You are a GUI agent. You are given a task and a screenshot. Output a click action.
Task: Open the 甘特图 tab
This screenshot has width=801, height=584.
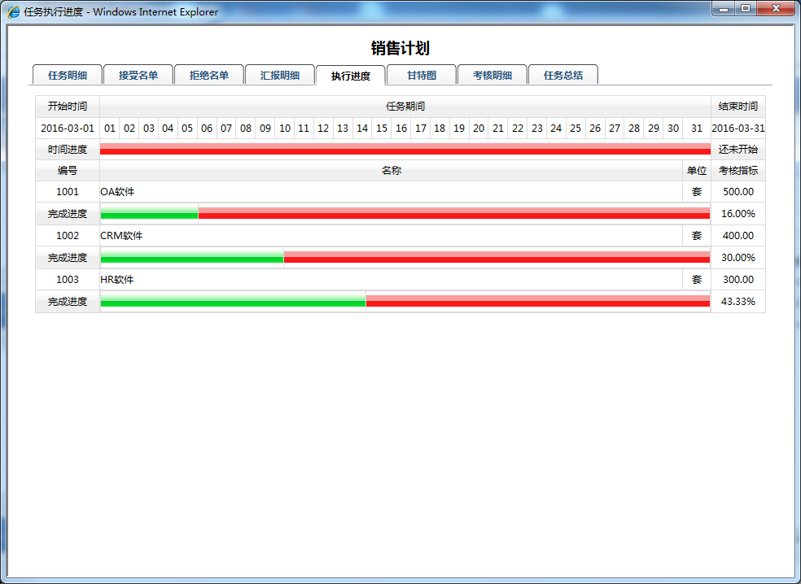click(422, 75)
